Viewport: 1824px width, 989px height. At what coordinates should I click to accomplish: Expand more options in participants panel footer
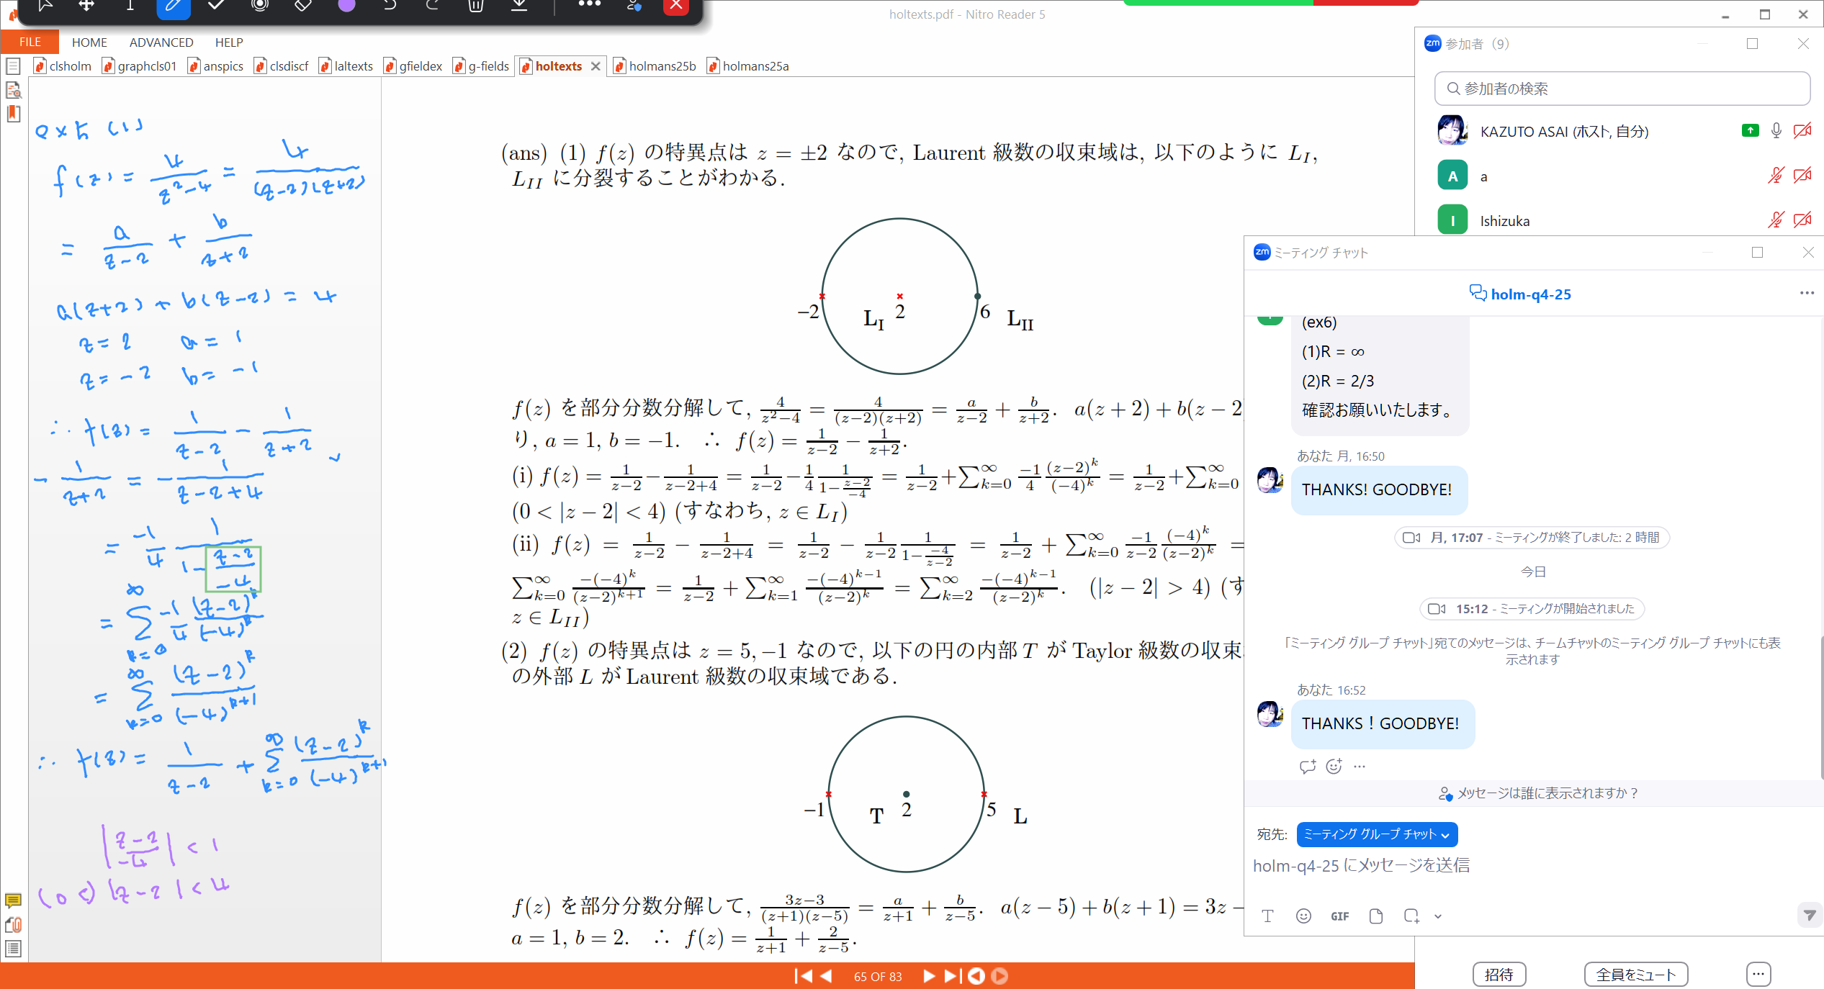click(1758, 975)
